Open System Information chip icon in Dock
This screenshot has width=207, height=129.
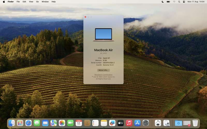click(x=158, y=123)
